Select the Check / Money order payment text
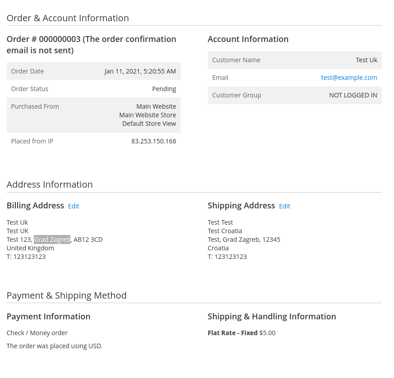 [x=37, y=332]
